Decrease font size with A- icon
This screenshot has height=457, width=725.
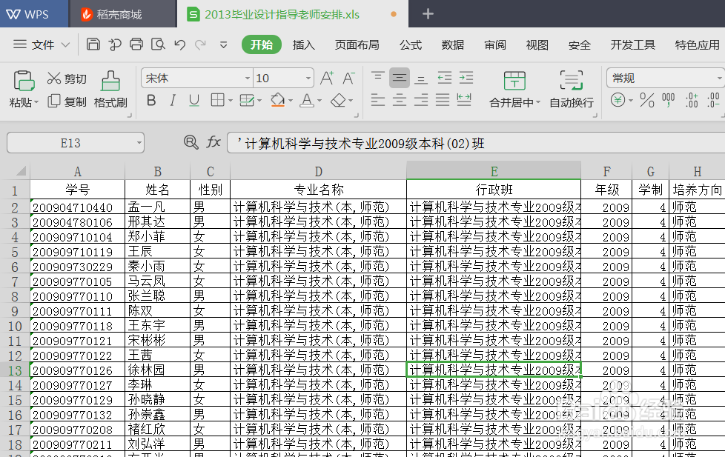pyautogui.click(x=348, y=78)
